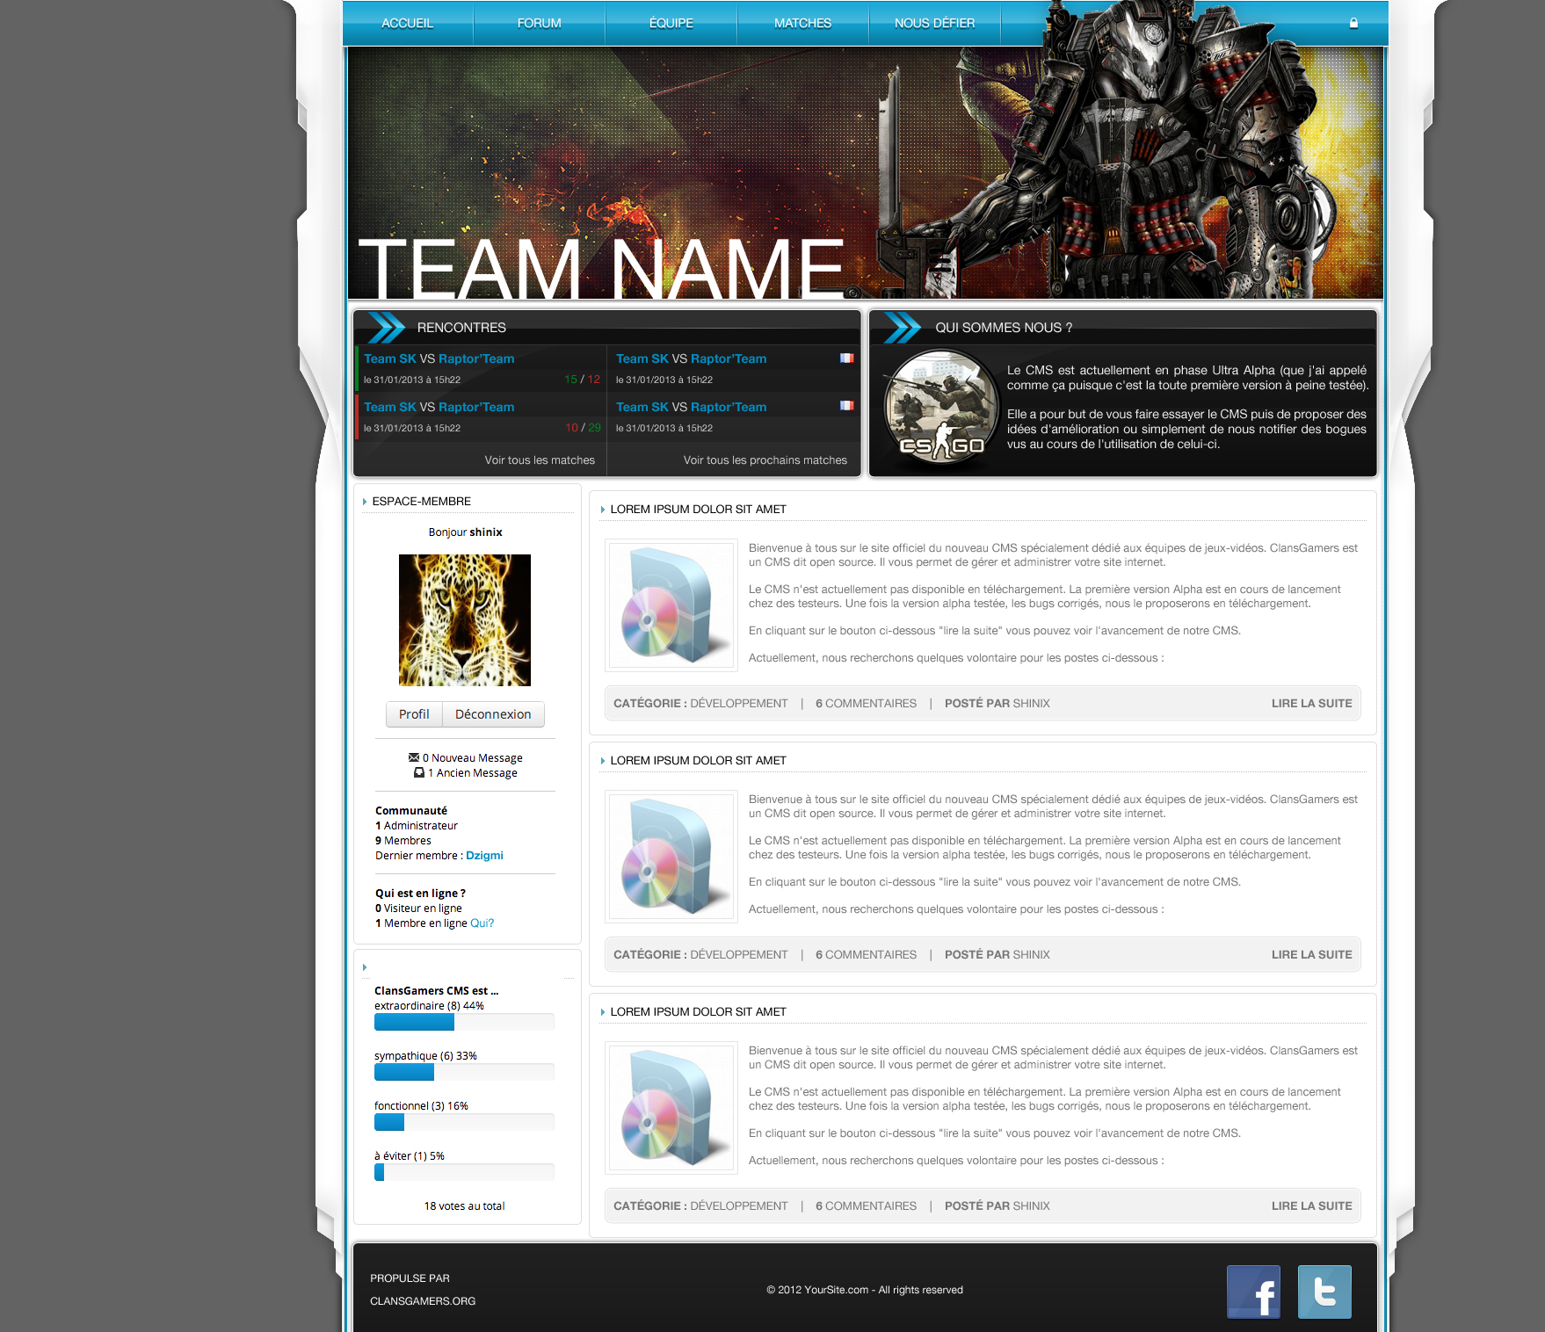1545x1332 pixels.
Task: Open third article's 6 Commentaires
Action: pyautogui.click(x=866, y=1206)
